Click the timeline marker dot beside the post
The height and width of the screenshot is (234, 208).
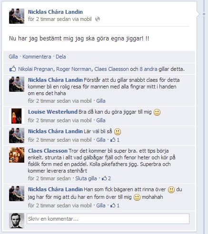[x=204, y=14]
